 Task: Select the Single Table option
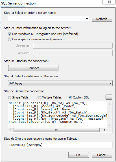point(10,97)
